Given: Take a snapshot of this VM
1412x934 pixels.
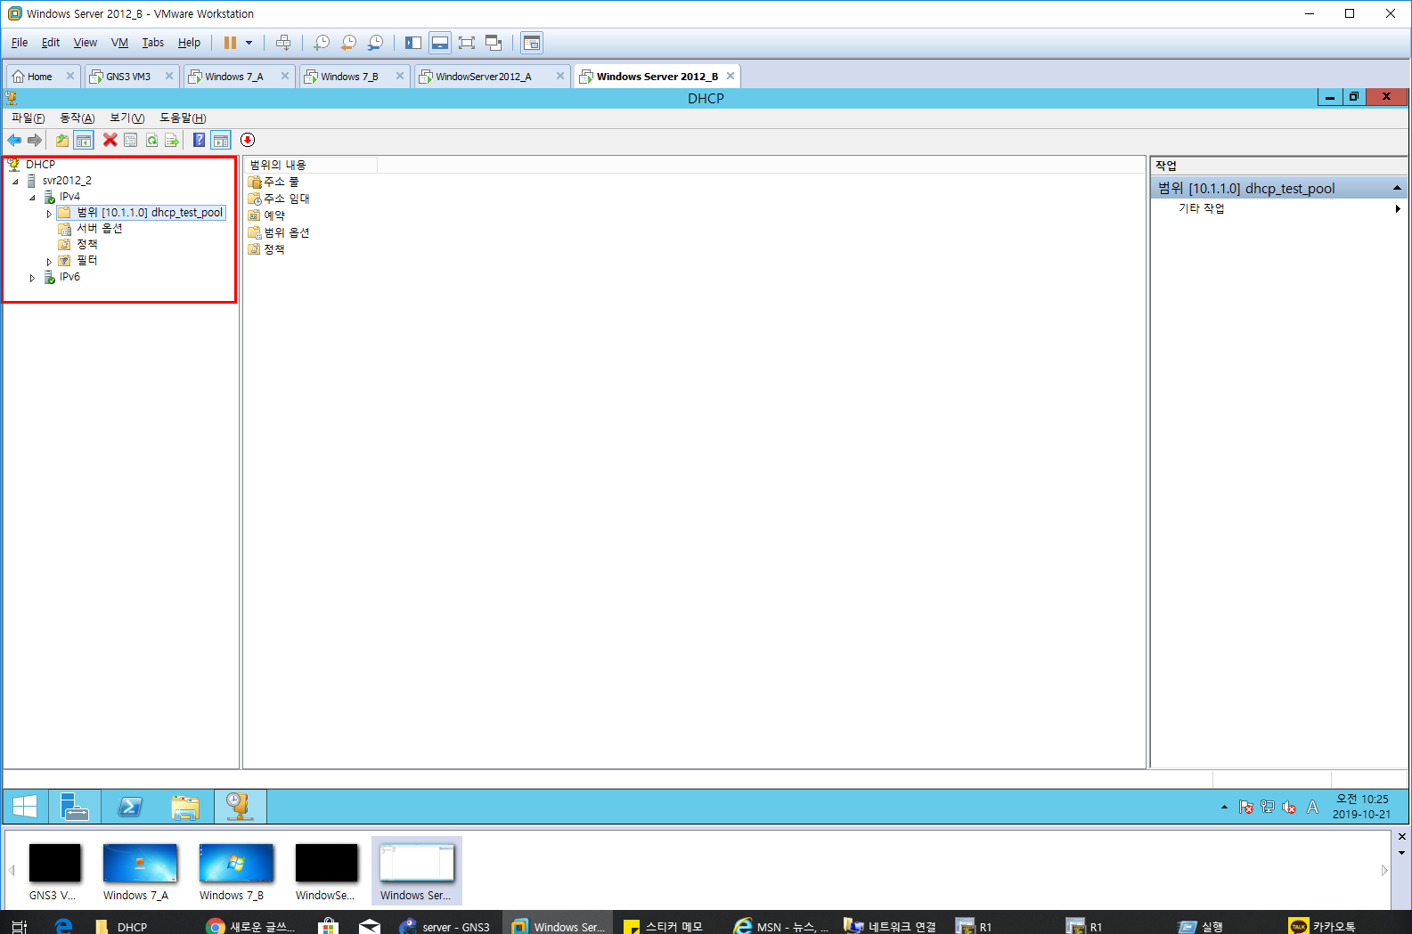Looking at the screenshot, I should pos(322,43).
